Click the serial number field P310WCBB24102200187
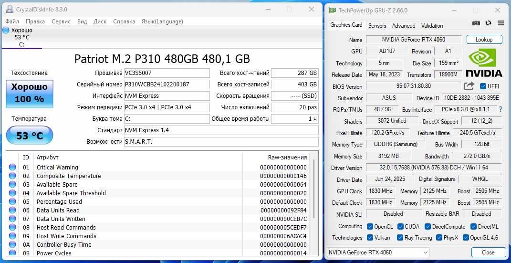Viewport: 511px width, 263px height. click(167, 84)
